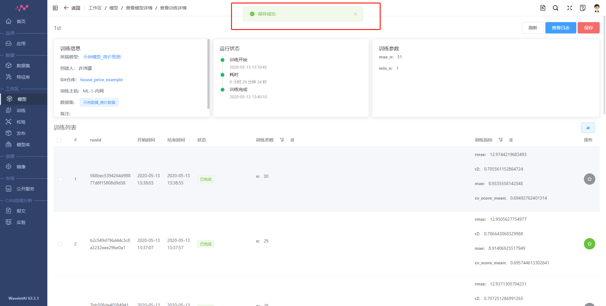Click the 数据集 cube icon
The height and width of the screenshot is (306, 606).
click(x=9, y=65)
